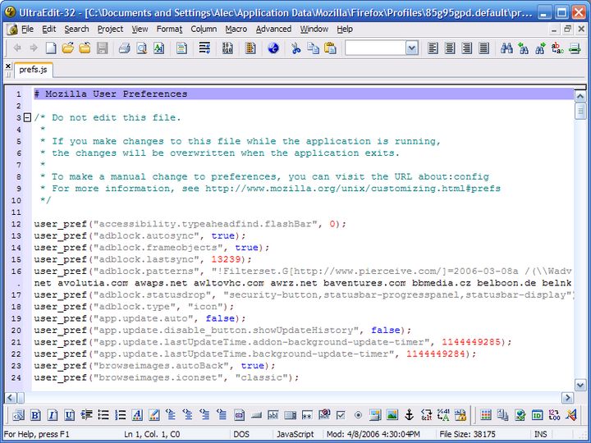Click the Paste clipboard icon

tap(330, 48)
